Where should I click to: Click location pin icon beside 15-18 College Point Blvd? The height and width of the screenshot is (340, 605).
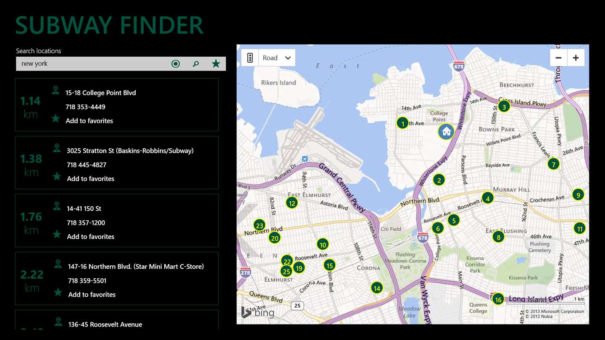point(55,90)
